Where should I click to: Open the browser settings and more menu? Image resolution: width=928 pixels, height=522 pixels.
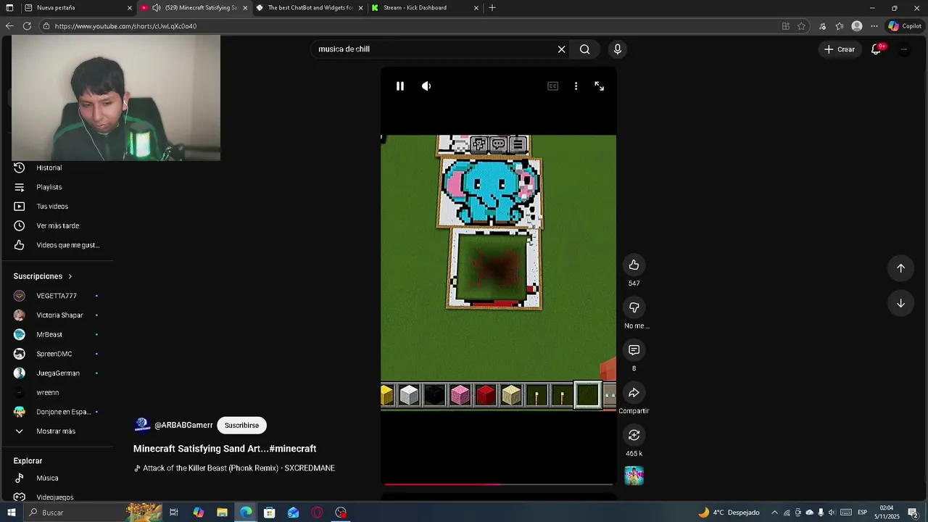point(874,26)
